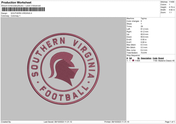Click the Total Bobbin value 75.61ft
The image size is (176, 124).
pyautogui.click(x=144, y=53)
